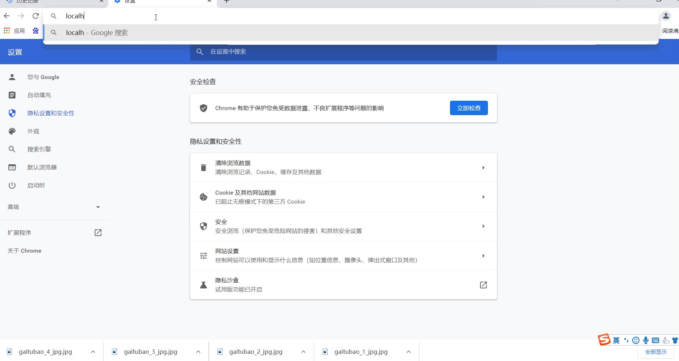Screen dimensions: 679x361
Task: Open the 应用 apps shortcut
Action: [14, 31]
